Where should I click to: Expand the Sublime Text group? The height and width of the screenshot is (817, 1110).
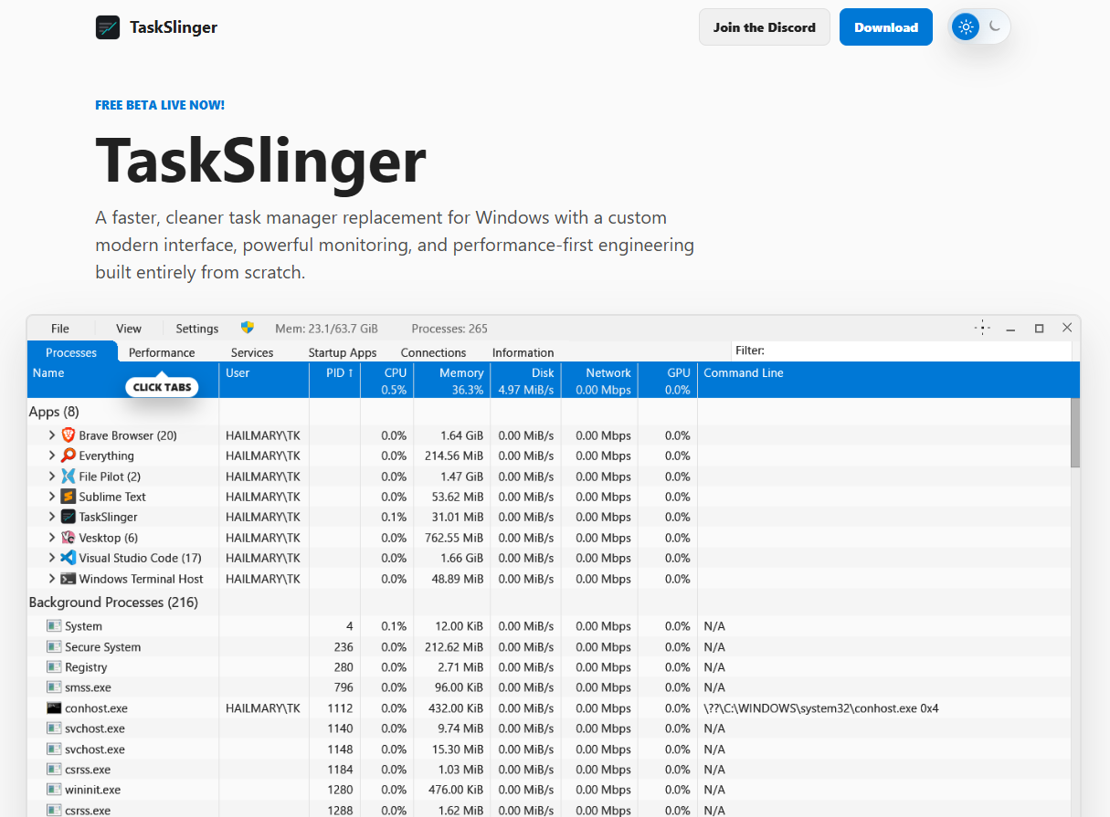52,497
